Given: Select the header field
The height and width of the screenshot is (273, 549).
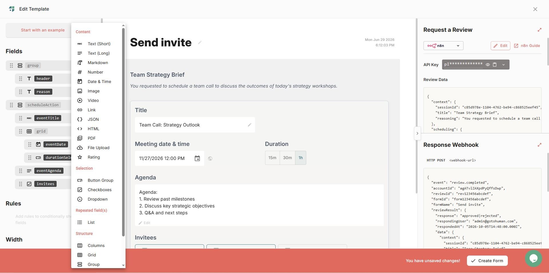Looking at the screenshot, I should click(43, 79).
